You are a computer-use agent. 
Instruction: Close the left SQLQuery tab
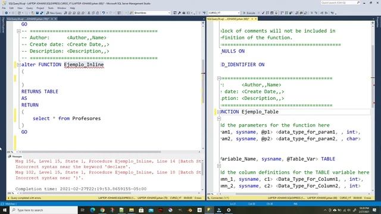55,19
